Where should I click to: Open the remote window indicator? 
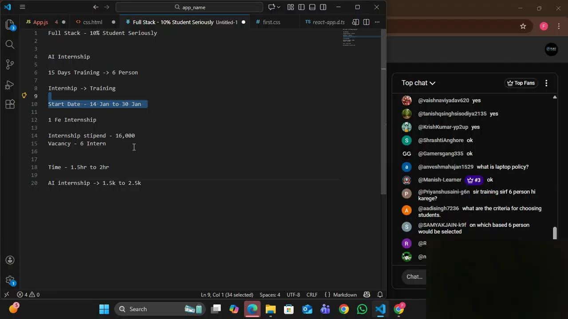tap(7, 295)
